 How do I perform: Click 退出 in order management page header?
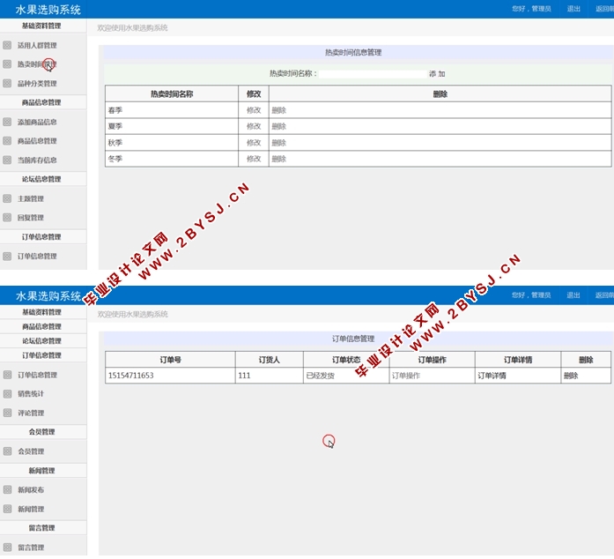573,294
